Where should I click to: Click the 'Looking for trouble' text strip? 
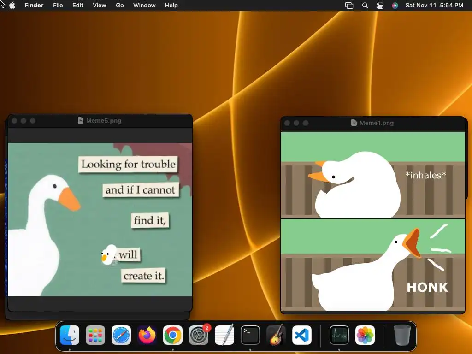[128, 165]
